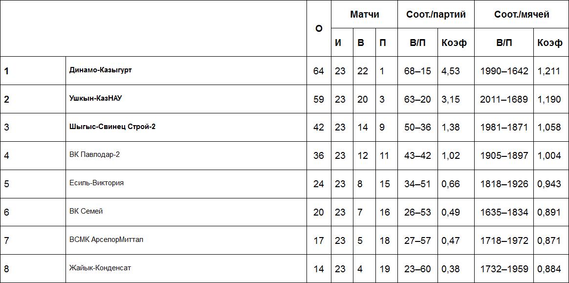Click the Жайык-Конденсат team name
The width and height of the screenshot is (569, 283).
point(100,268)
